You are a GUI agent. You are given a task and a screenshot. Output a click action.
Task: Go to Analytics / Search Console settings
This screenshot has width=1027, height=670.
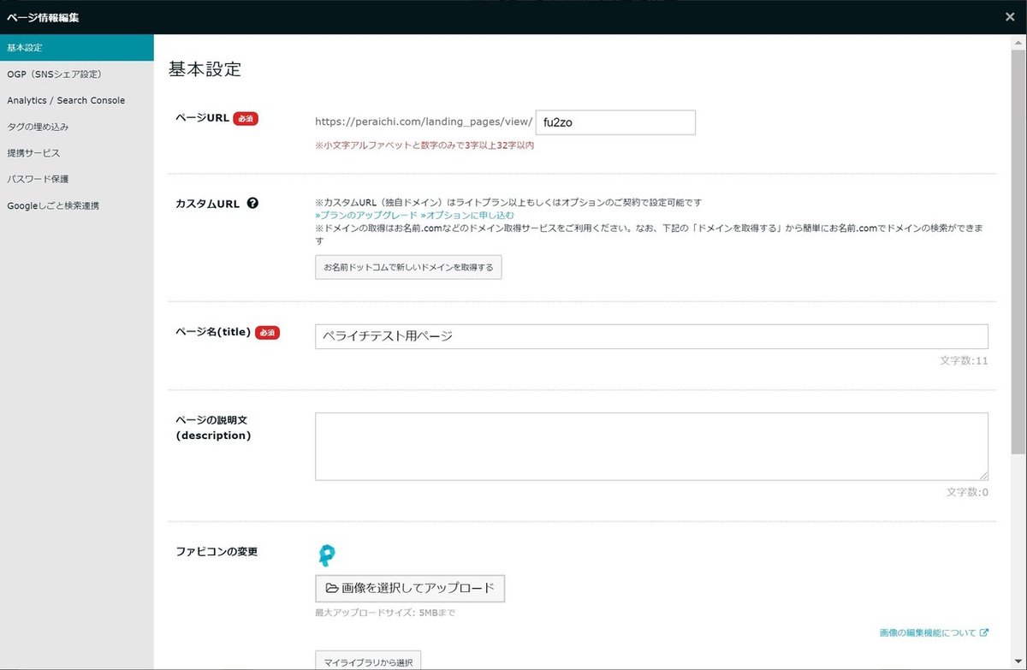(77, 100)
